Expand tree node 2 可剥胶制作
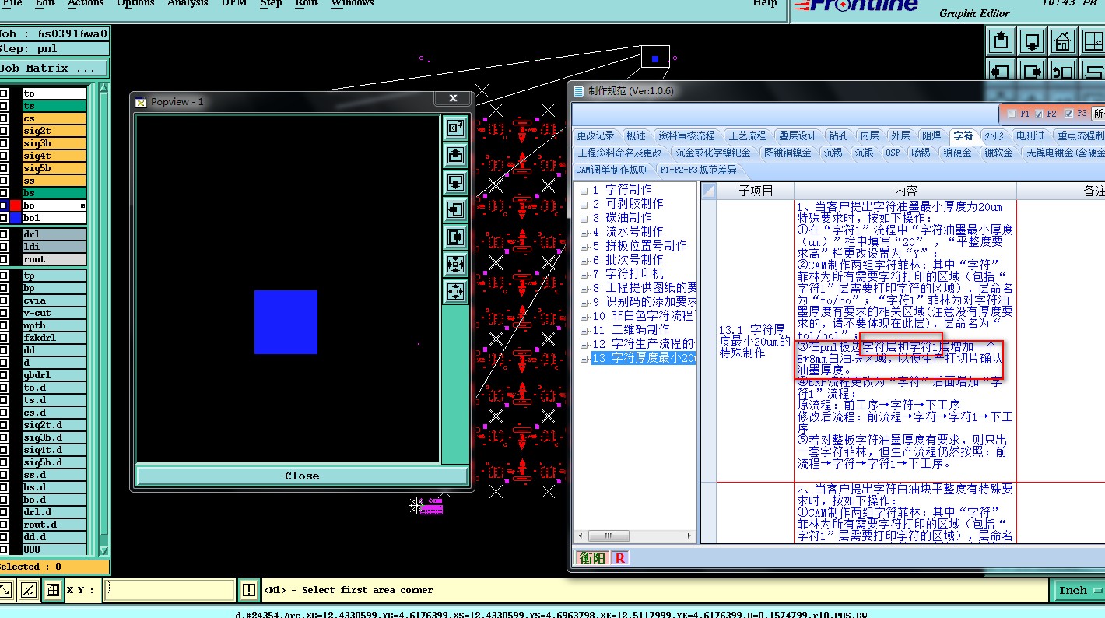The height and width of the screenshot is (618, 1105). [x=584, y=204]
